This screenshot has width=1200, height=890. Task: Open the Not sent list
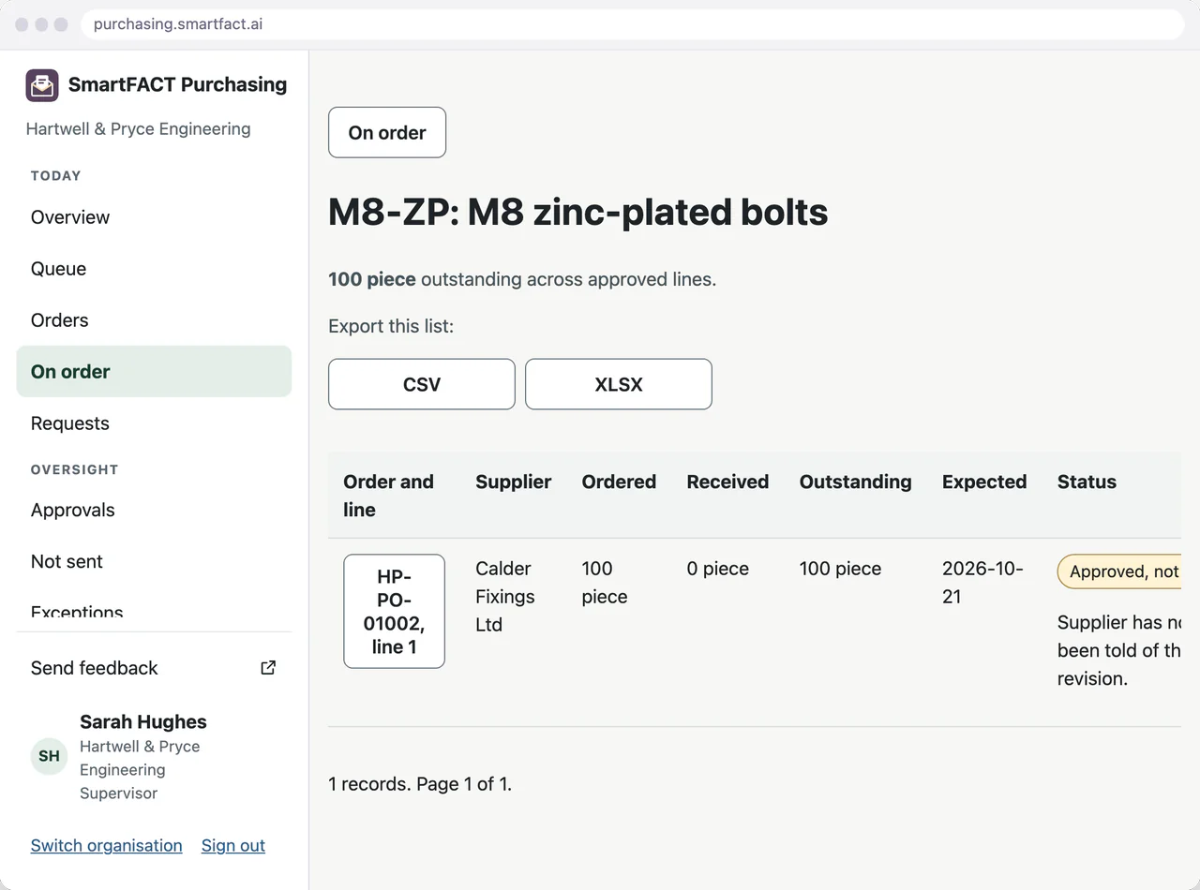[x=154, y=562]
